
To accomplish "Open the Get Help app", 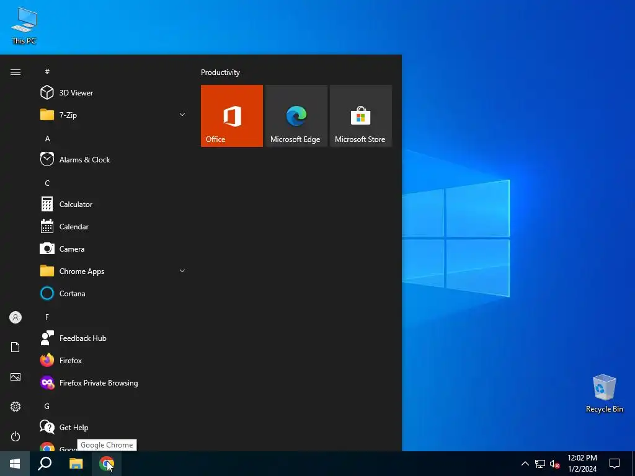I will (x=113, y=428).
